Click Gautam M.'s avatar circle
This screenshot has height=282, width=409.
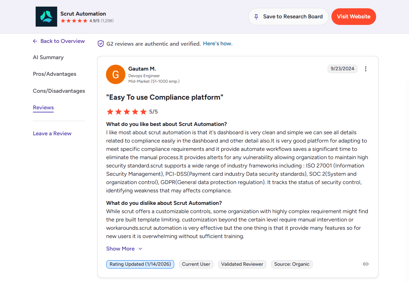[115, 74]
